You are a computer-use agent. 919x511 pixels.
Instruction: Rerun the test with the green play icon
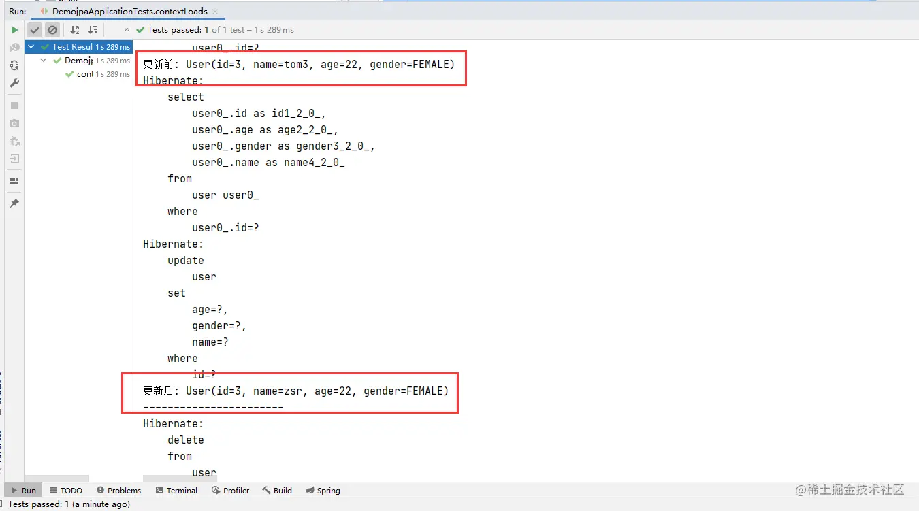pos(14,30)
